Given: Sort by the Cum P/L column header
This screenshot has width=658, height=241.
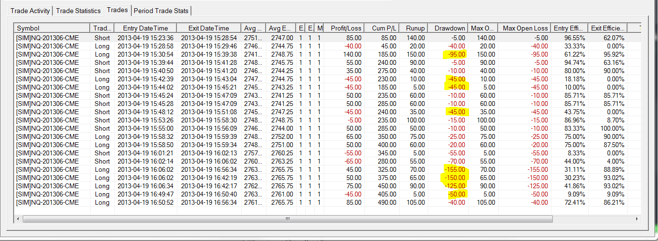Looking at the screenshot, I should point(381,28).
